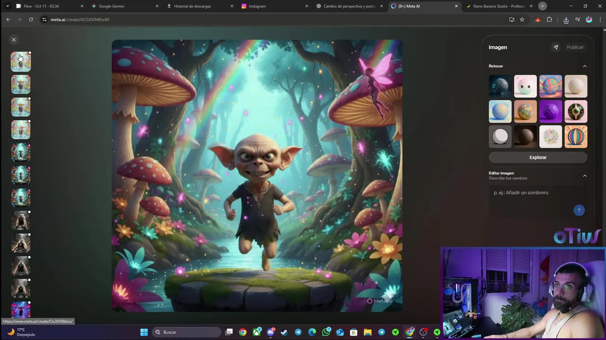
Task: Apply the flat gray circle style
Action: [x=500, y=136]
